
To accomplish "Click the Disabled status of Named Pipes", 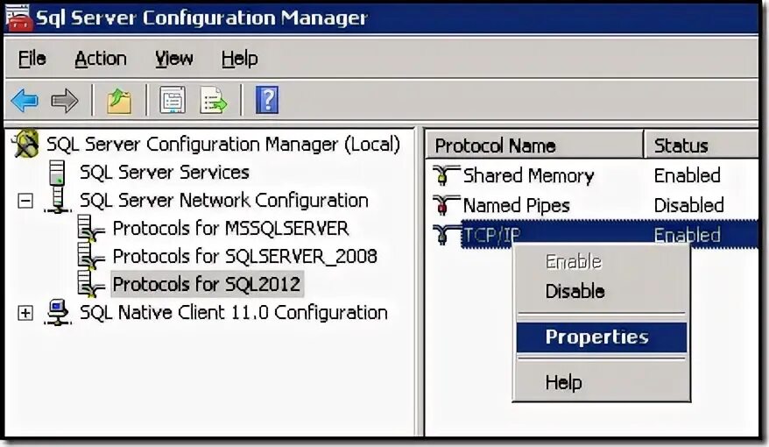I will (x=688, y=206).
